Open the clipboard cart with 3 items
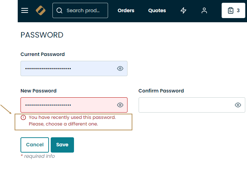Viewport: 247px width, 171px height. tap(233, 10)
